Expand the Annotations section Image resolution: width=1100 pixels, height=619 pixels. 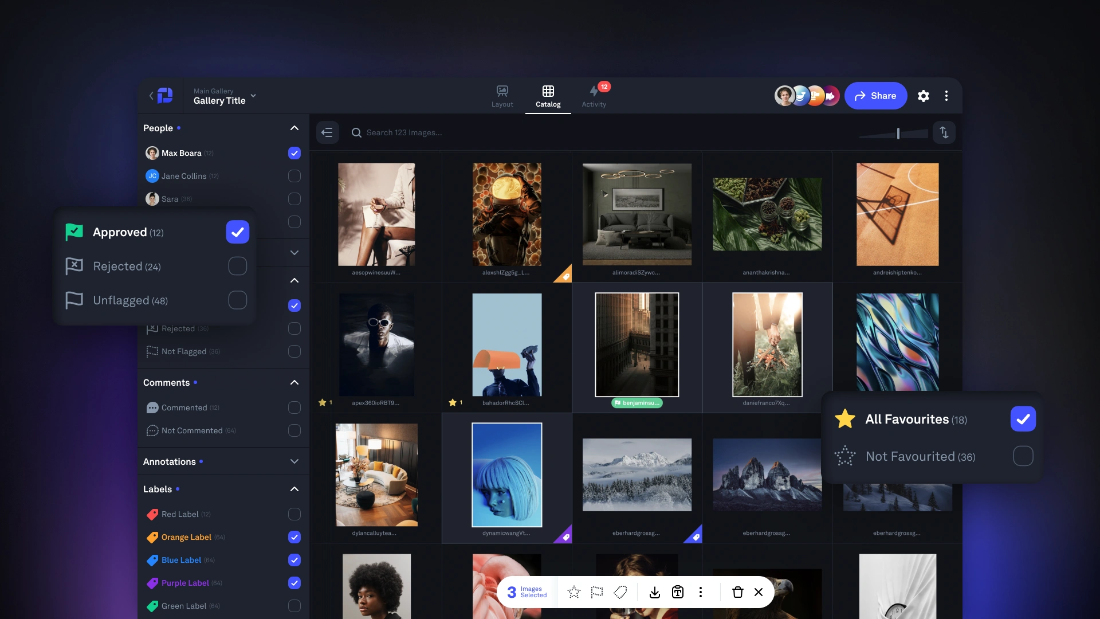point(294,461)
